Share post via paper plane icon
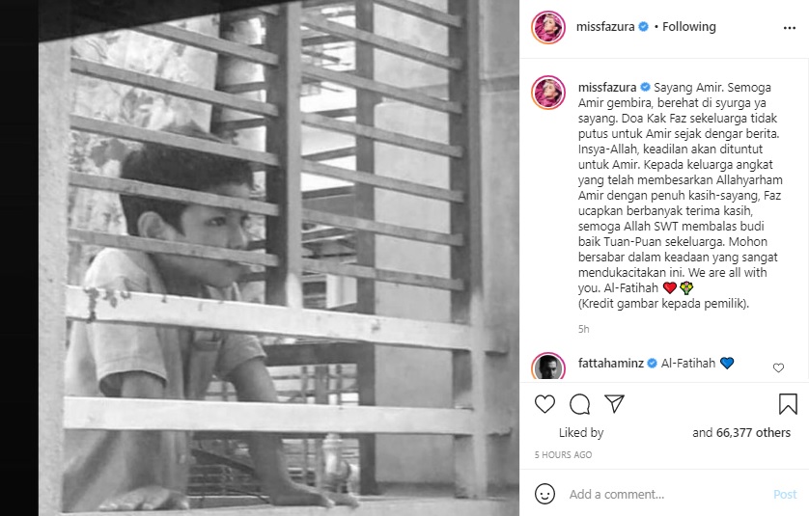Viewport: 809px width, 516px height. (x=615, y=403)
